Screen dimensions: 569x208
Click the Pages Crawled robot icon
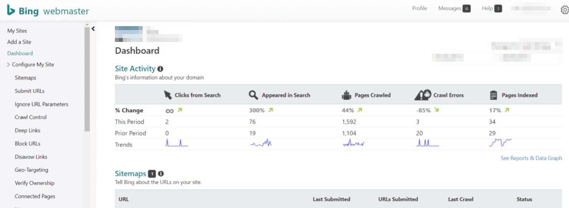pyautogui.click(x=347, y=95)
